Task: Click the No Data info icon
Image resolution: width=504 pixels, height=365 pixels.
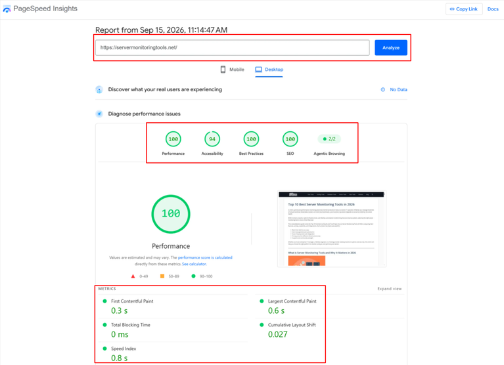Action: (383, 89)
